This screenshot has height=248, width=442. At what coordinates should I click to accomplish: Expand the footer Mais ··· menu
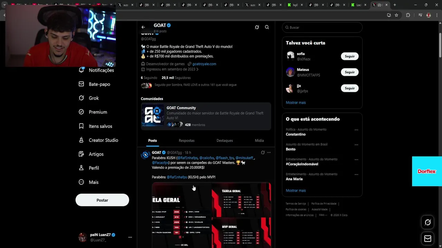tap(323, 215)
